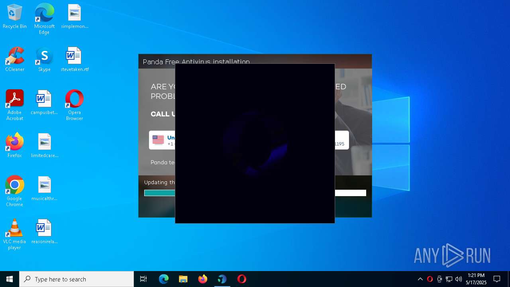
Task: Open network status tray icon
Action: click(449, 279)
